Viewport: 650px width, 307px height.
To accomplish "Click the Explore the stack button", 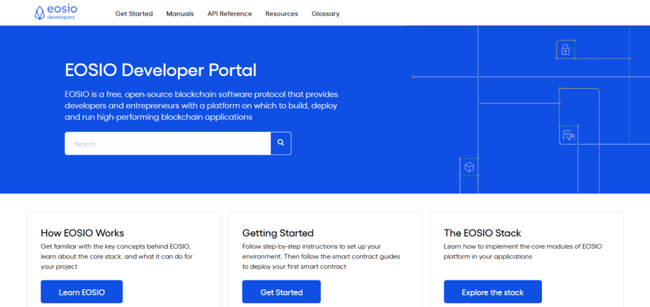I will click(x=493, y=292).
